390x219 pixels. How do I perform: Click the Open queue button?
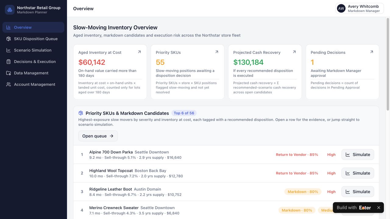pyautogui.click(x=98, y=136)
